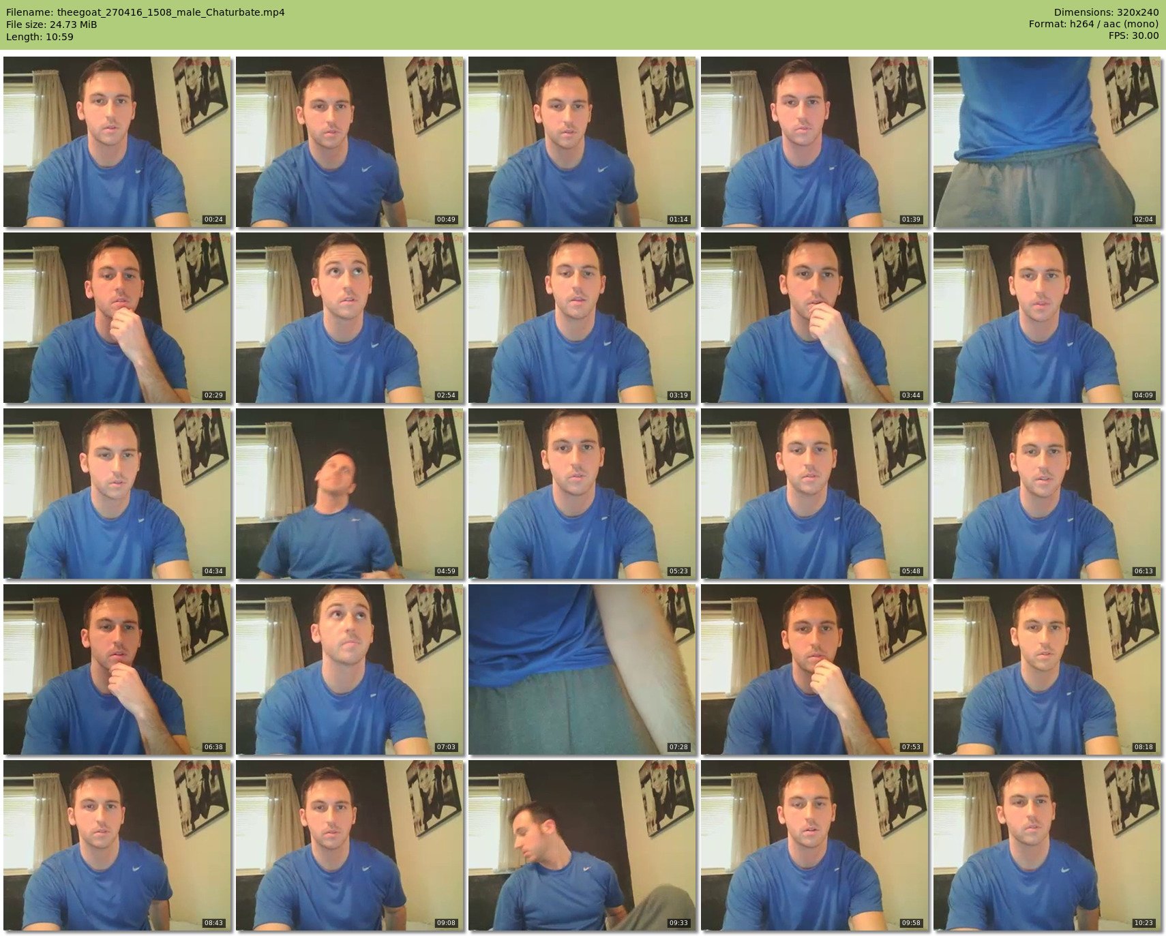This screenshot has height=936, width=1166.
Task: Select the 'FPS: 30.00' text
Action: (1133, 37)
